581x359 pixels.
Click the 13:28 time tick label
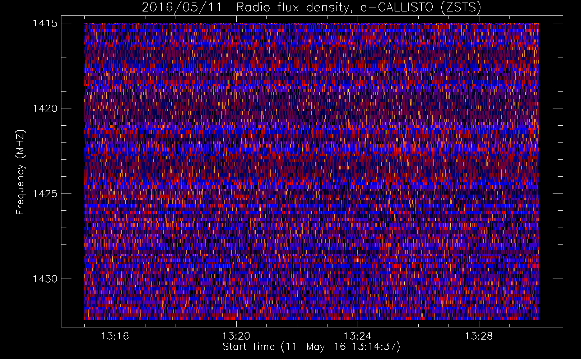pos(479,336)
